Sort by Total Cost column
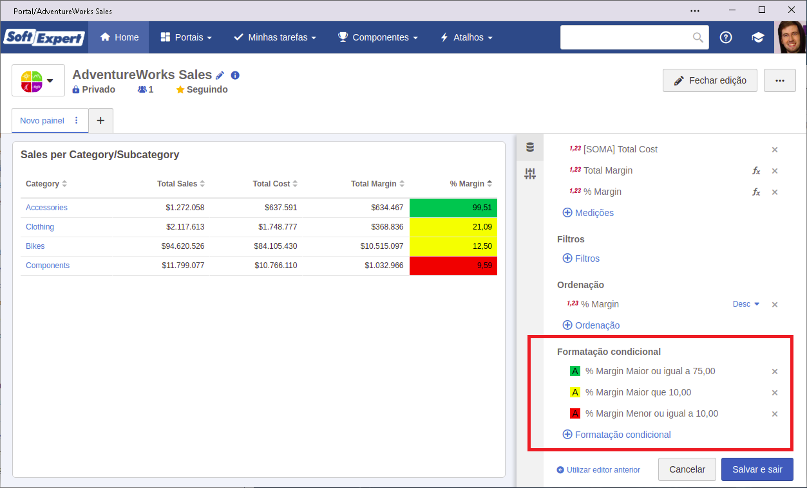 (x=276, y=184)
